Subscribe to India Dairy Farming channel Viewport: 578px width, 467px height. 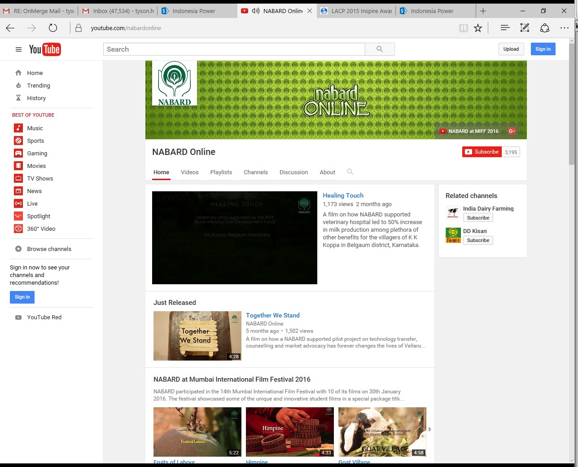coord(478,218)
